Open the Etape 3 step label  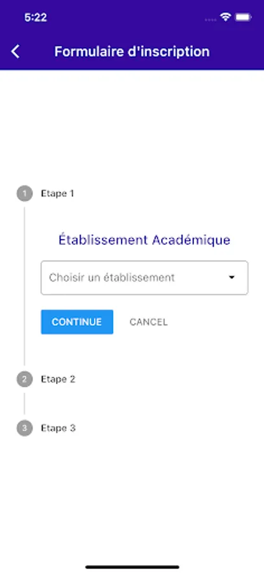[58, 429]
